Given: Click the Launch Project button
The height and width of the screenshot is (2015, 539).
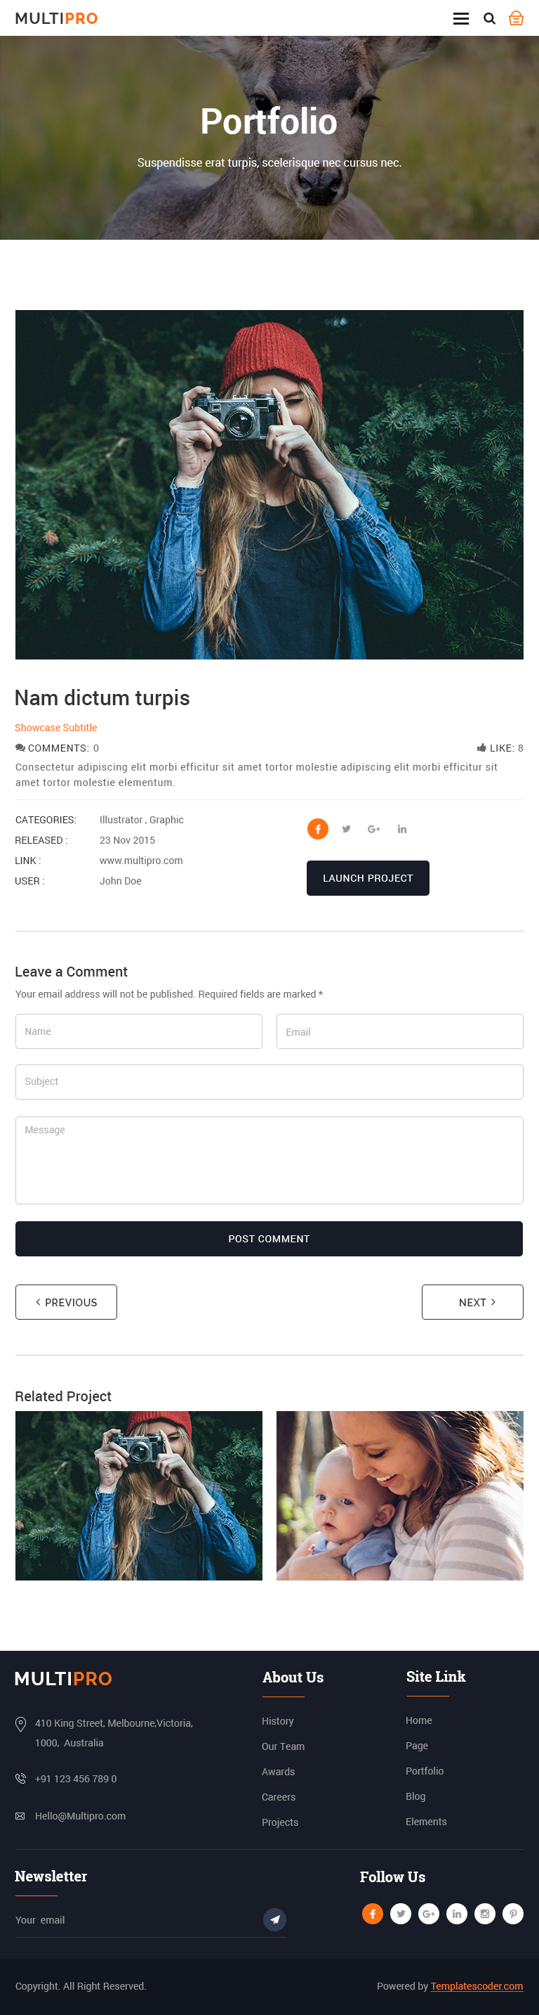Looking at the screenshot, I should pos(368,877).
